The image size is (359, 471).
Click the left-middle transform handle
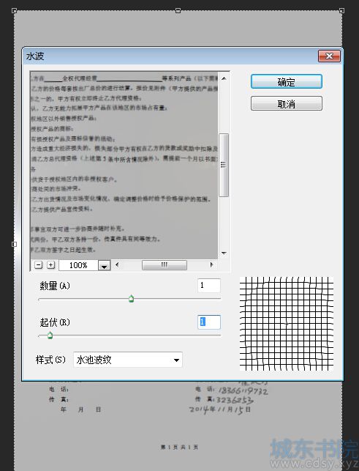point(14,244)
